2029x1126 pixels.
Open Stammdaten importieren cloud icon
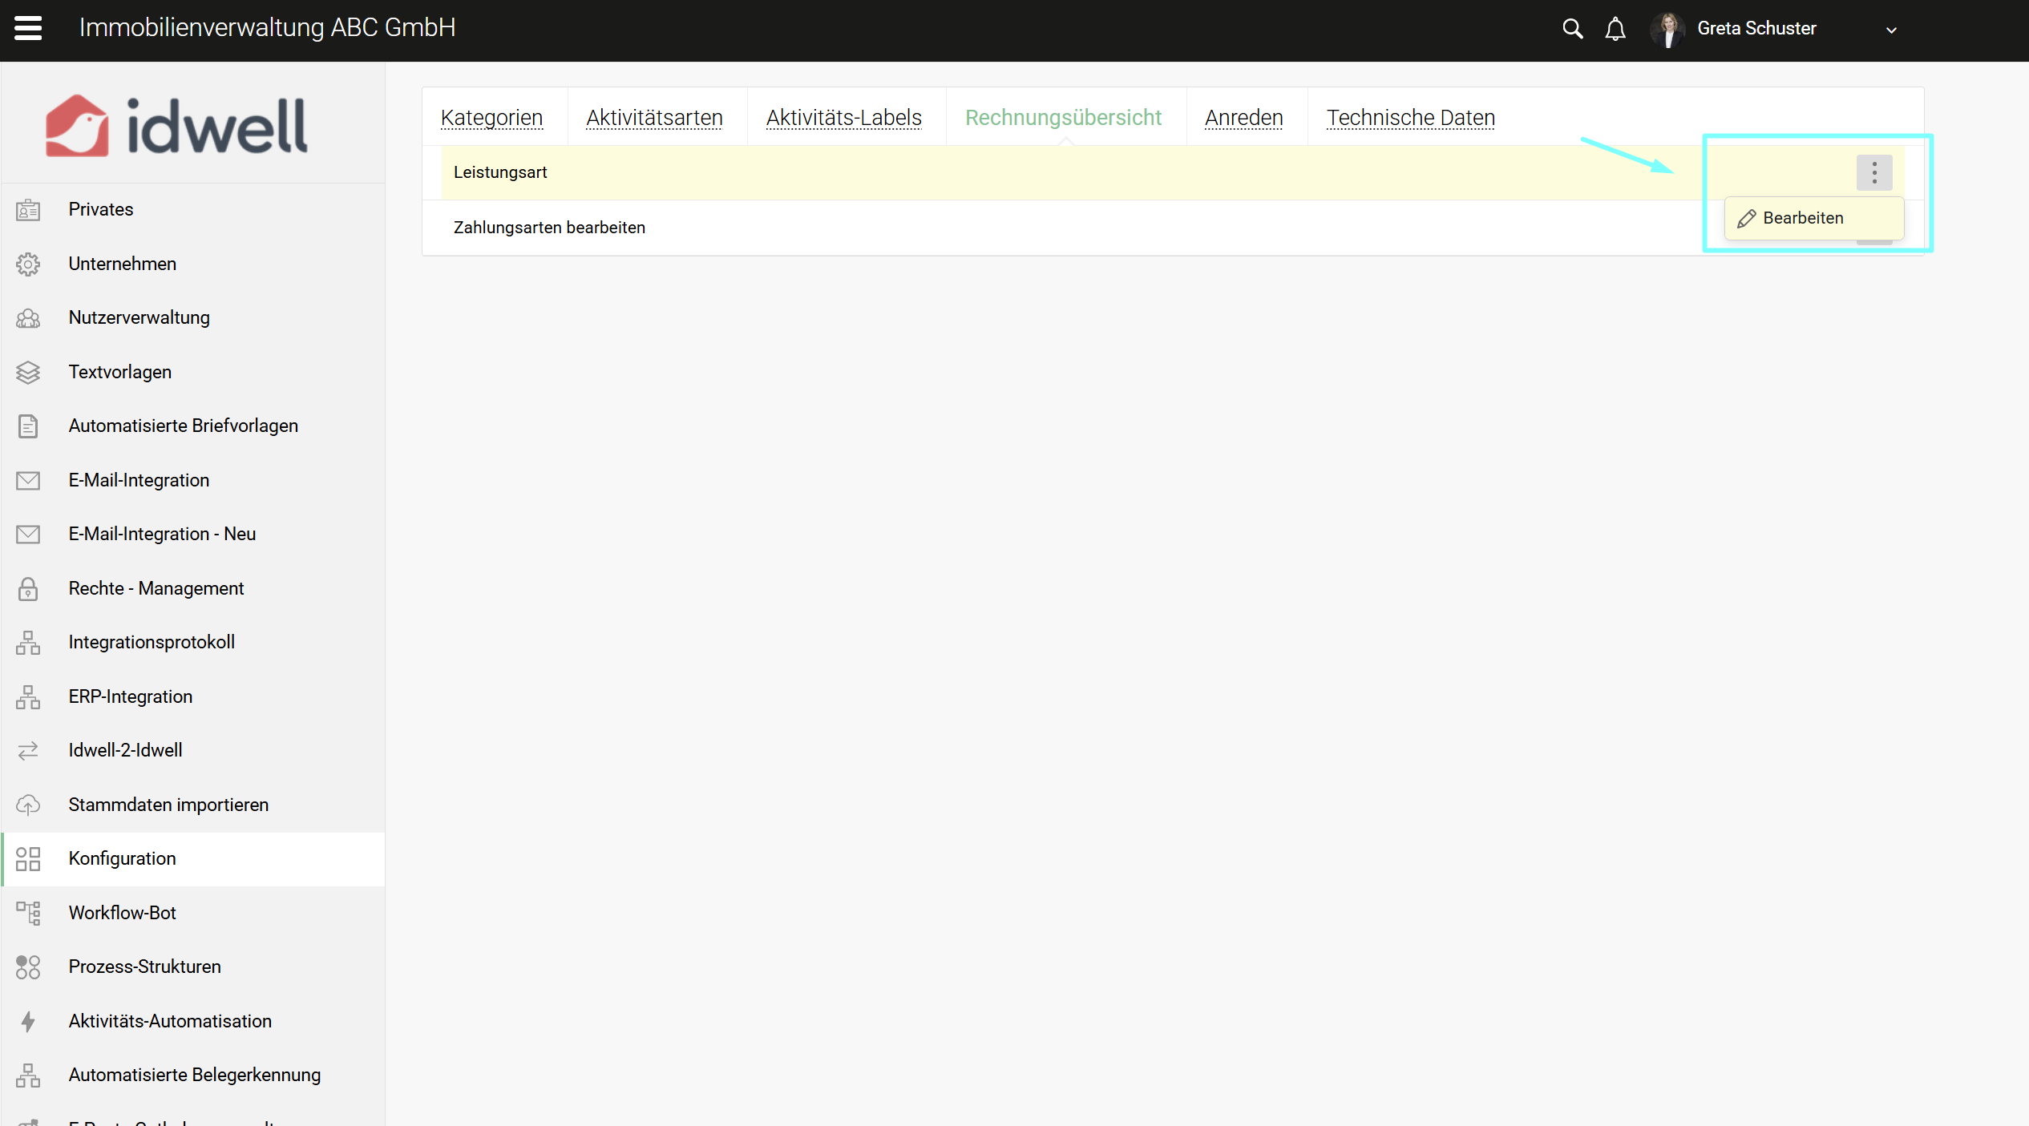pos(28,805)
